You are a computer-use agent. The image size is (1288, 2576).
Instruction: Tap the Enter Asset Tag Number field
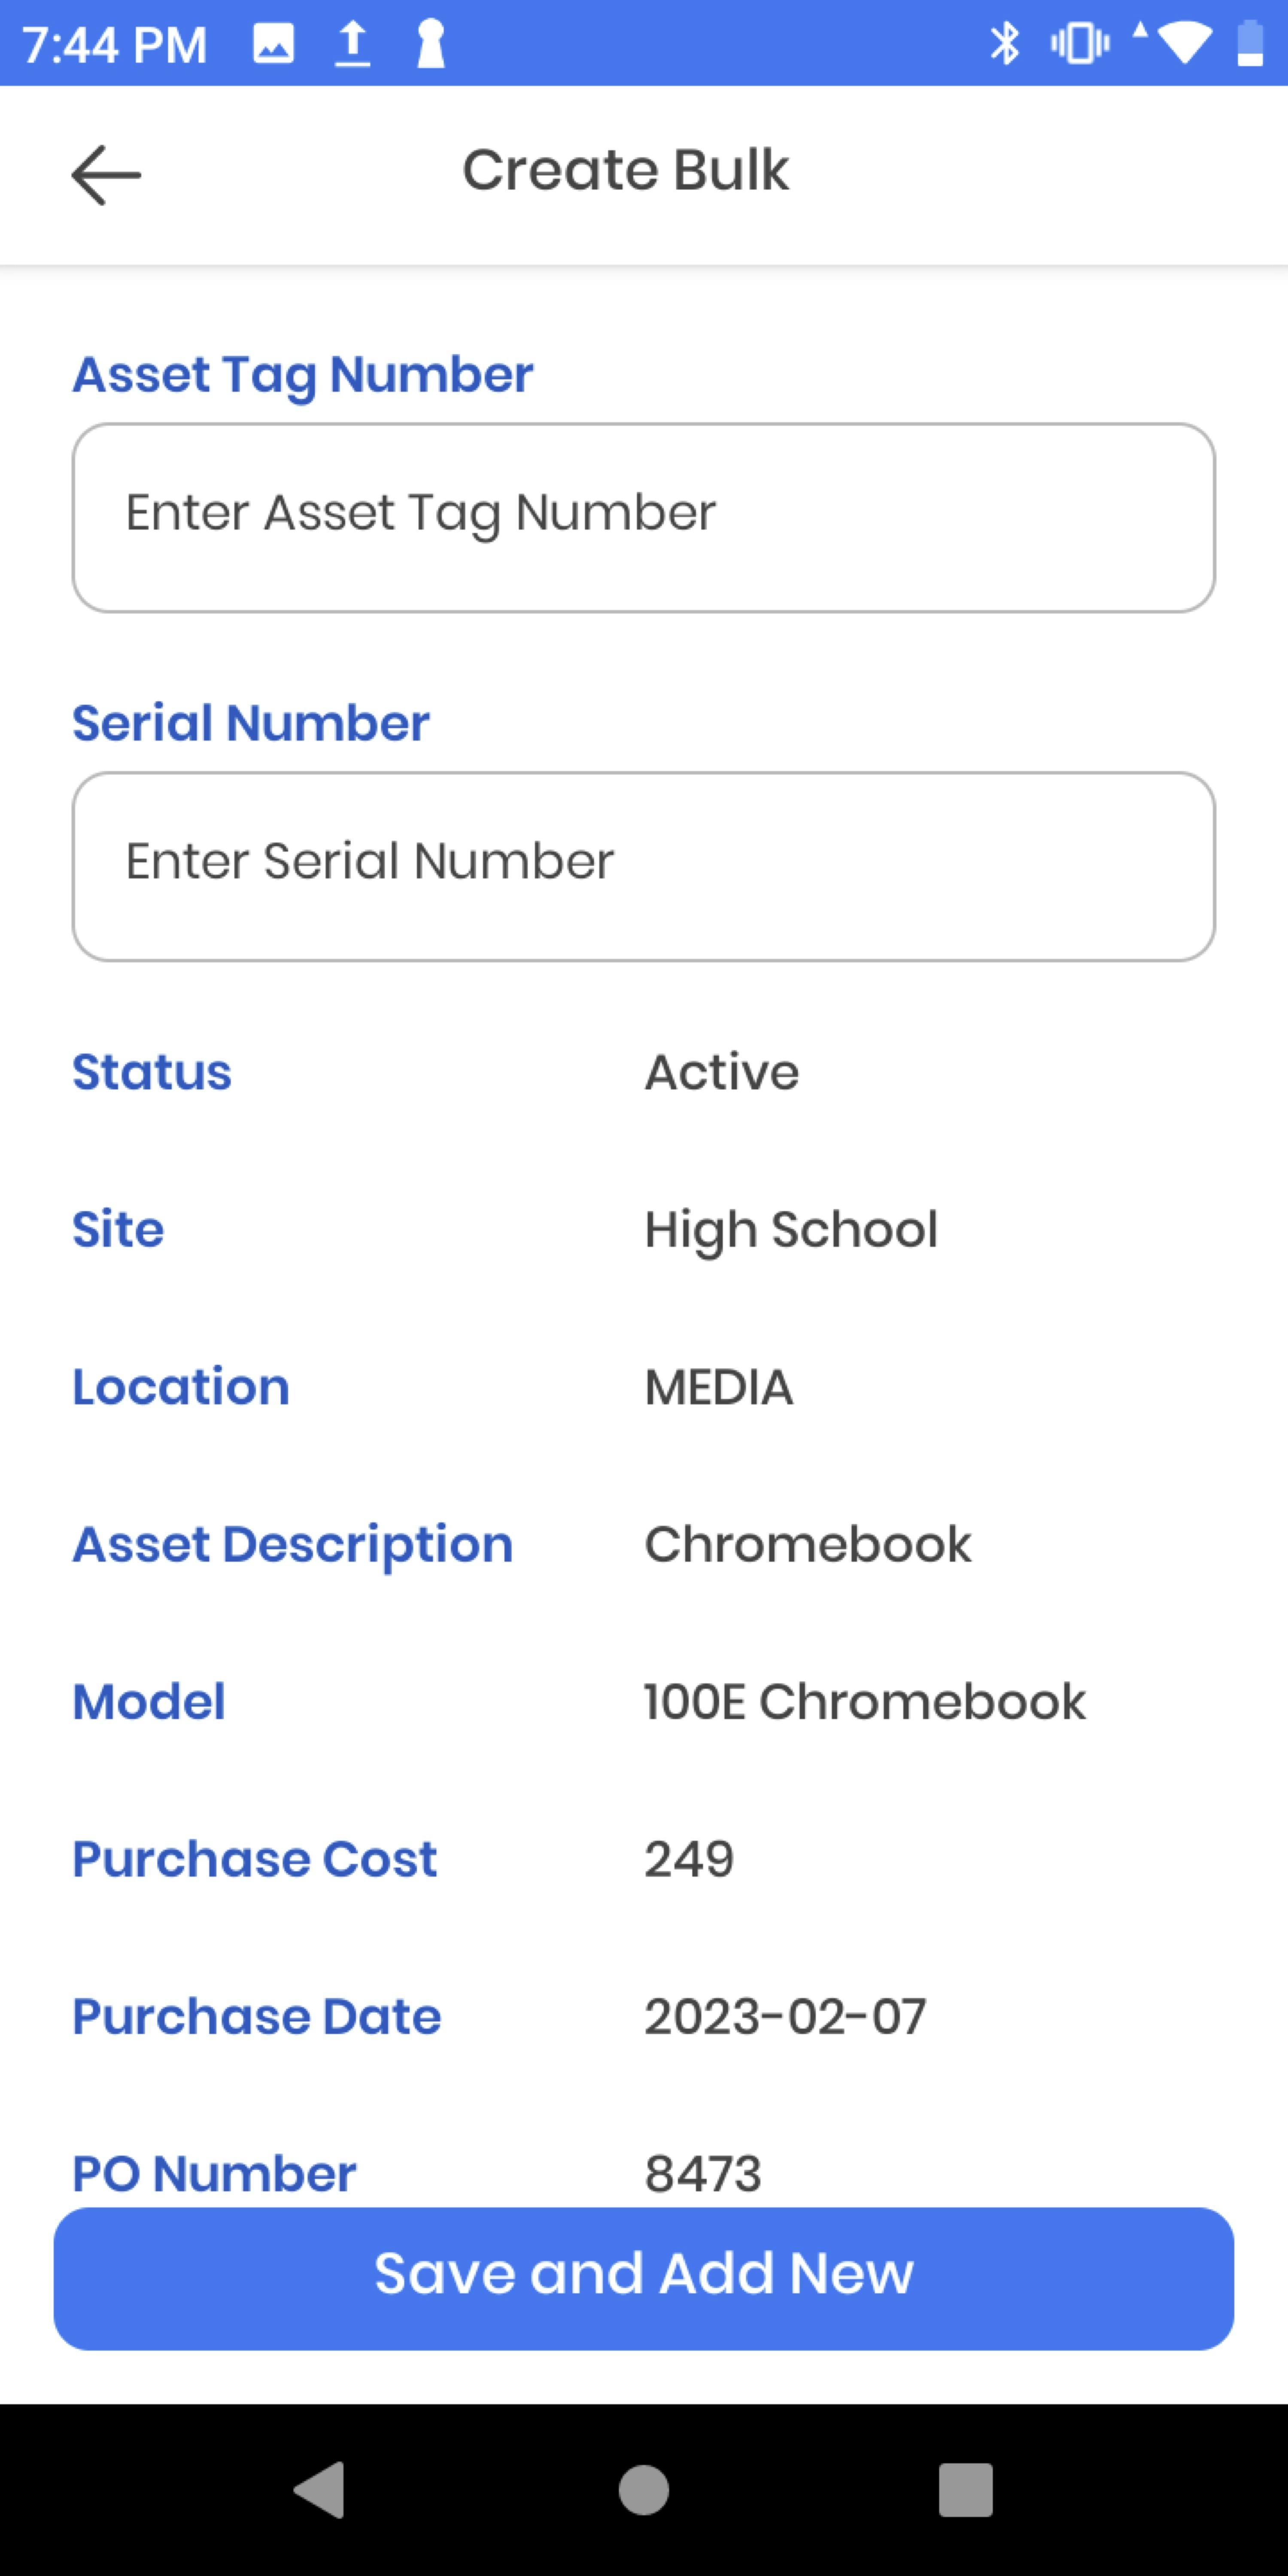pos(643,516)
